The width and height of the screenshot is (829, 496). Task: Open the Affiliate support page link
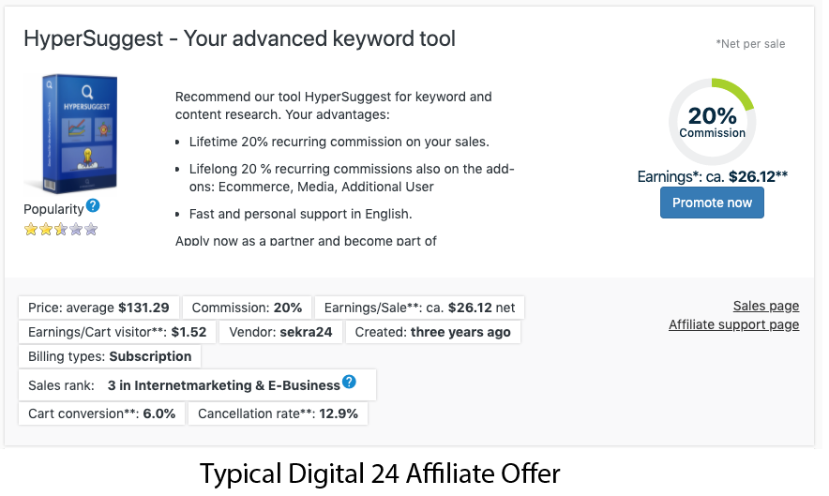(x=733, y=324)
